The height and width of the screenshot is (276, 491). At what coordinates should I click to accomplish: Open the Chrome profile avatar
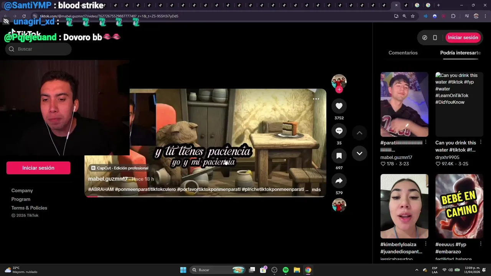476,16
